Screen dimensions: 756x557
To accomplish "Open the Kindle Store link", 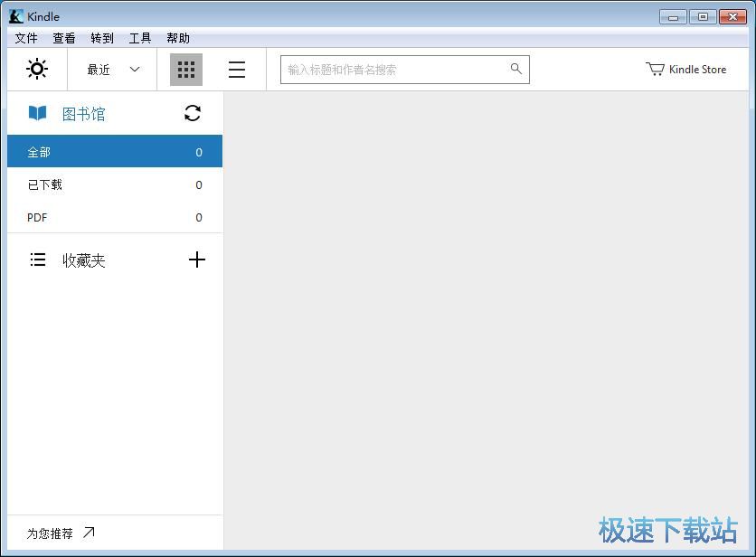I will click(696, 69).
